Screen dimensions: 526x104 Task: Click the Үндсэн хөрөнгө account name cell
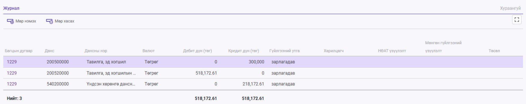(x=111, y=84)
